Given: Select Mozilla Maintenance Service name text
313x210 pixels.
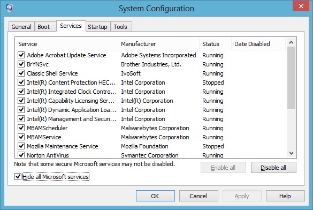Looking at the screenshot, I should 63,146.
